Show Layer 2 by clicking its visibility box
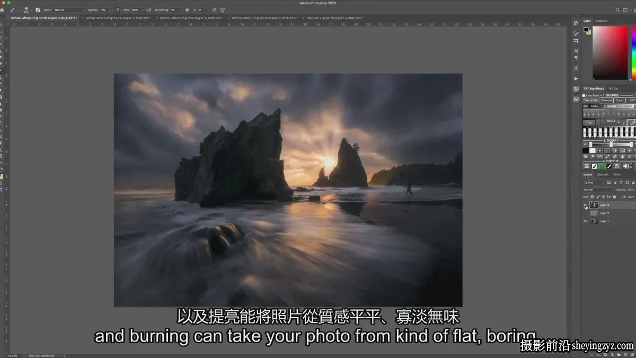 [585, 213]
